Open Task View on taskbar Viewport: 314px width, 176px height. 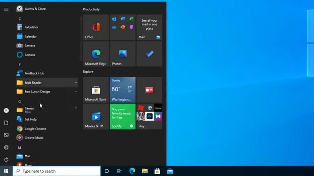pos(119,171)
